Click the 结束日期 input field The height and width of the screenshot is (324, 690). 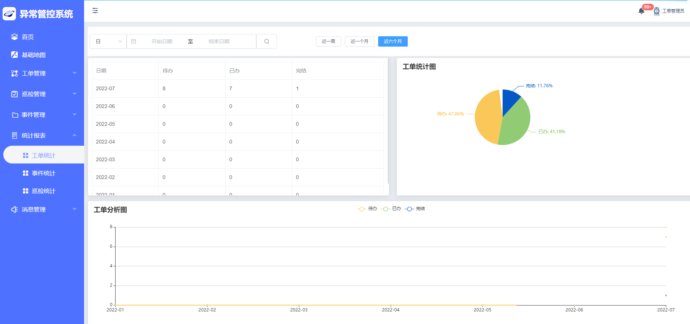click(x=219, y=41)
